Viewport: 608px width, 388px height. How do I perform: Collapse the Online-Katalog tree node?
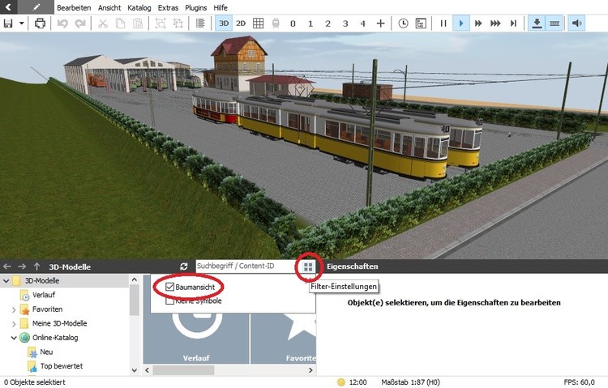[x=14, y=338]
